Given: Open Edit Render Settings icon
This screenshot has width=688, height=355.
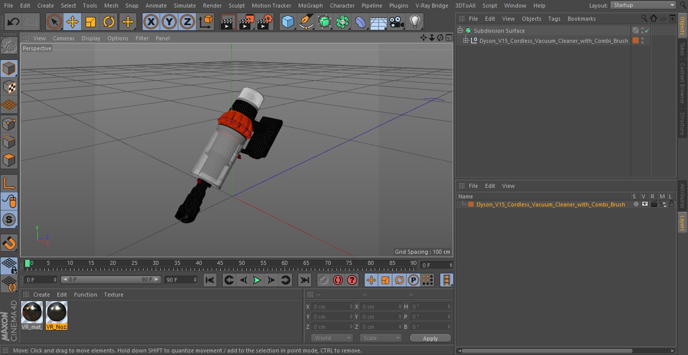Looking at the screenshot, I should (265, 22).
